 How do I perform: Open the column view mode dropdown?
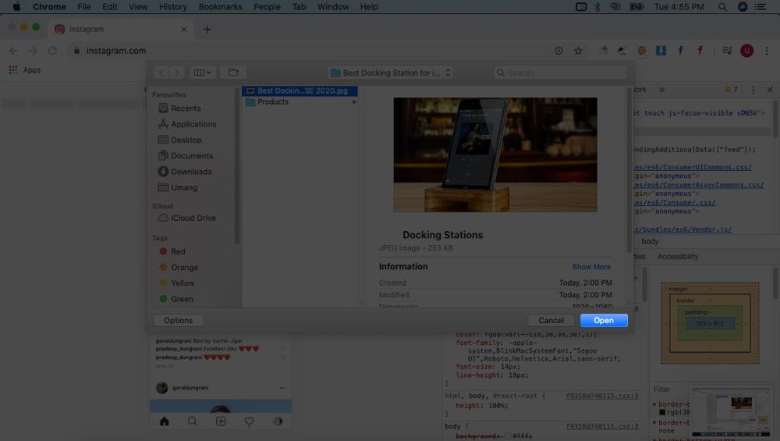click(x=202, y=73)
